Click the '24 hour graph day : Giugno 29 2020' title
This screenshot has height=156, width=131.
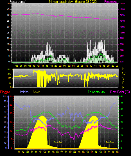coord(73,2)
